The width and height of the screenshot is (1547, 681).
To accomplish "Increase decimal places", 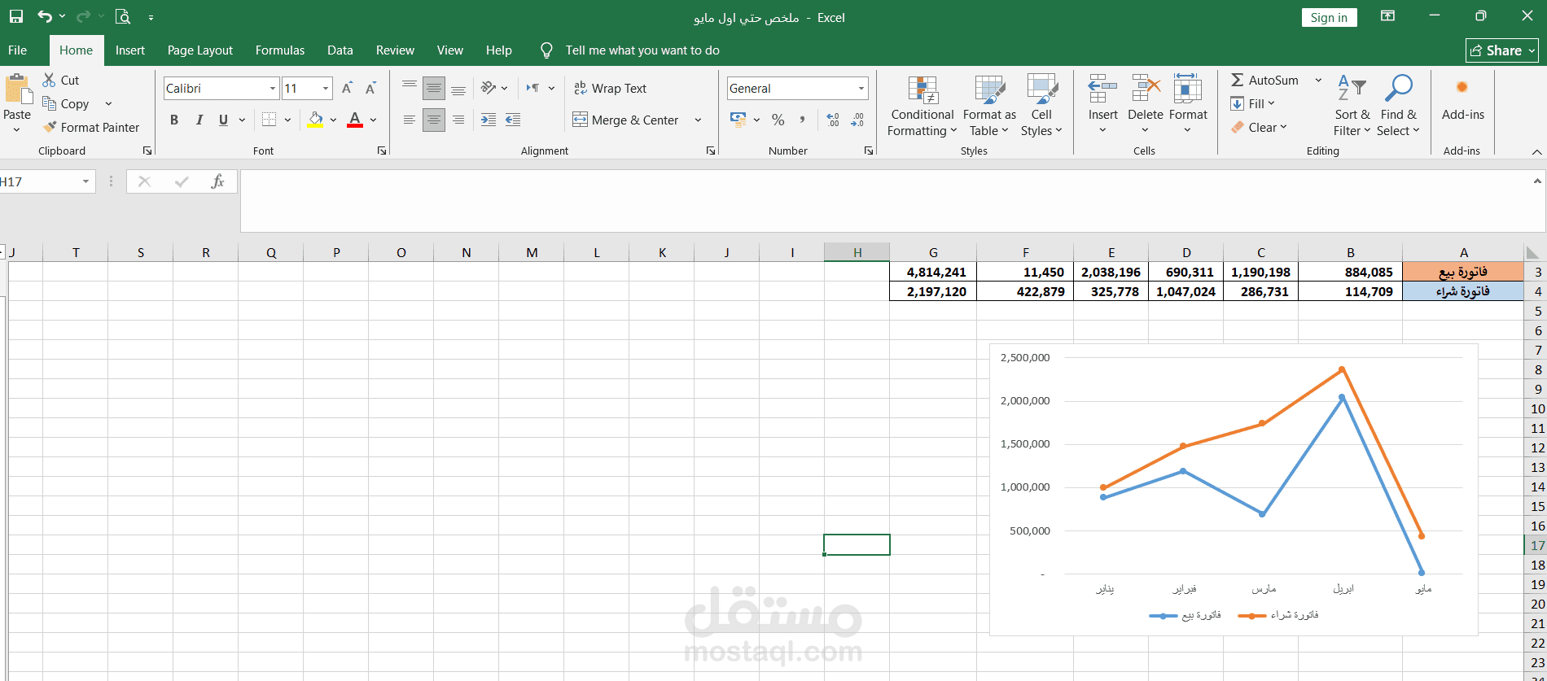I will point(832,120).
